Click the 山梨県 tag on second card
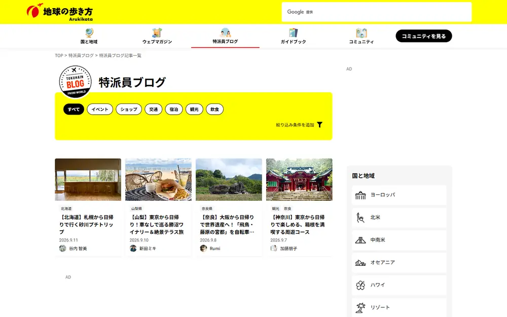Image resolution: width=507 pixels, height=317 pixels. [136, 208]
